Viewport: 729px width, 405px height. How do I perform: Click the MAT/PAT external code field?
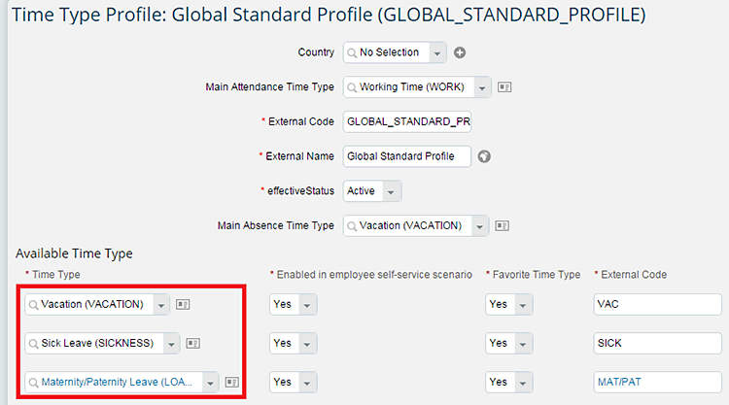(657, 383)
